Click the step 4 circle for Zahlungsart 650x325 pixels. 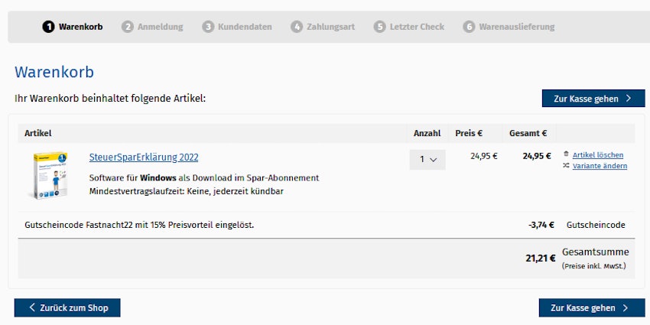tap(297, 27)
